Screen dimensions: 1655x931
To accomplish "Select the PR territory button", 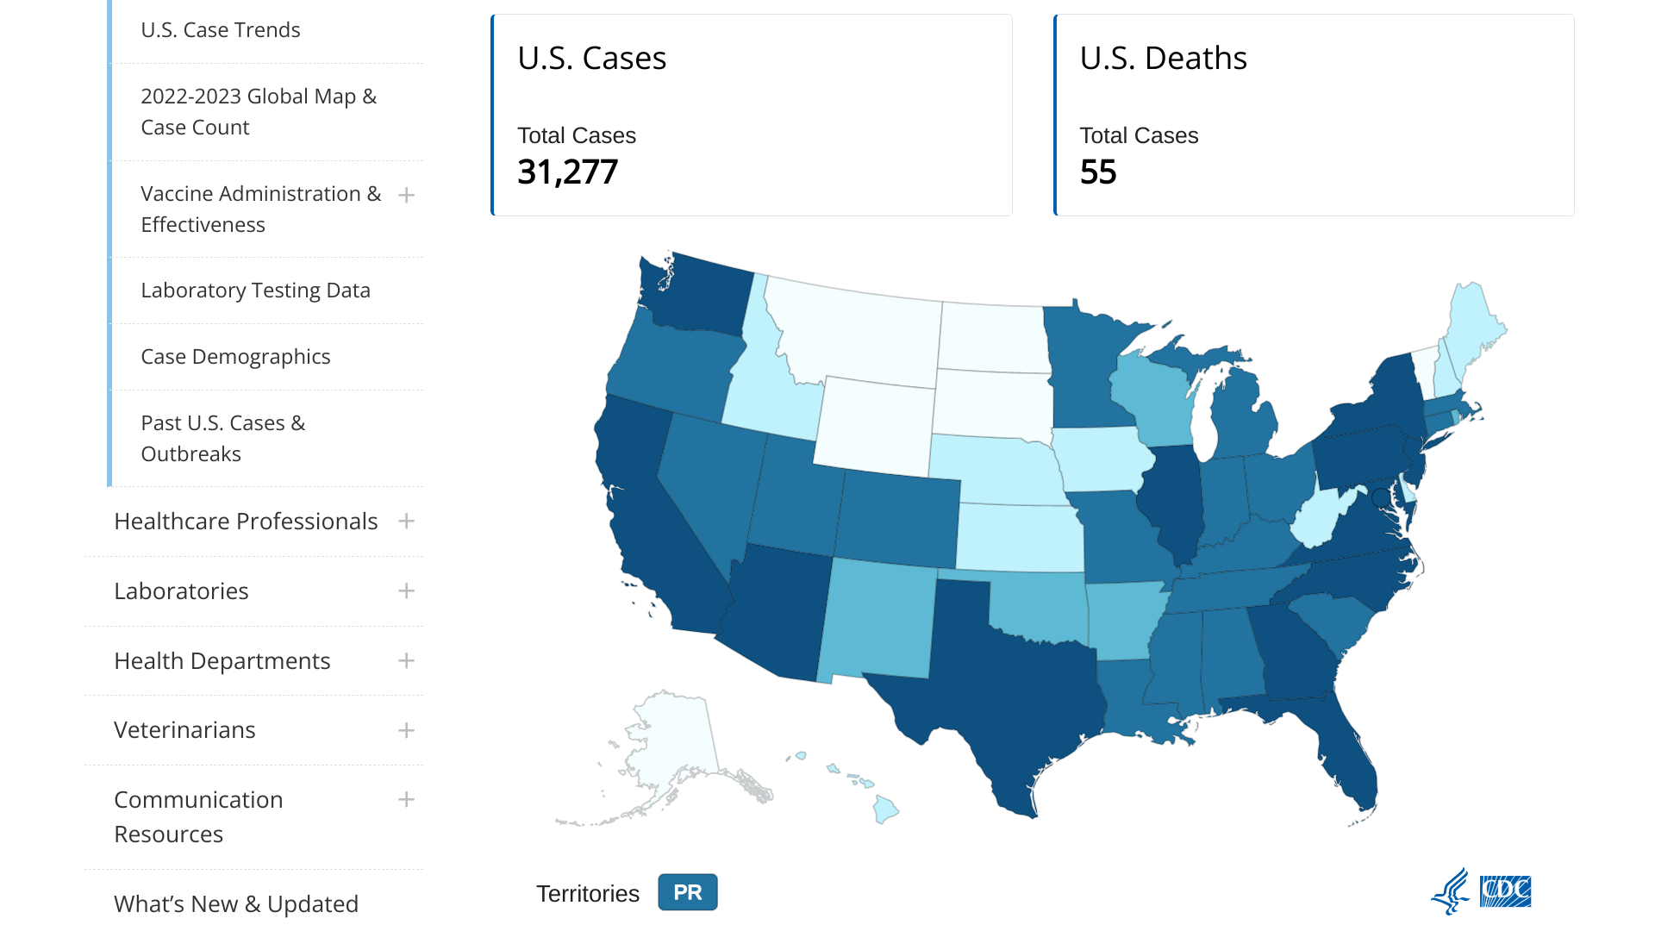I will click(x=687, y=892).
